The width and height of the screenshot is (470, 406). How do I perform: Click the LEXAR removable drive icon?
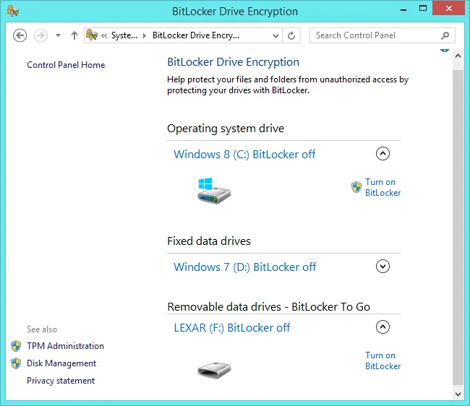214,370
